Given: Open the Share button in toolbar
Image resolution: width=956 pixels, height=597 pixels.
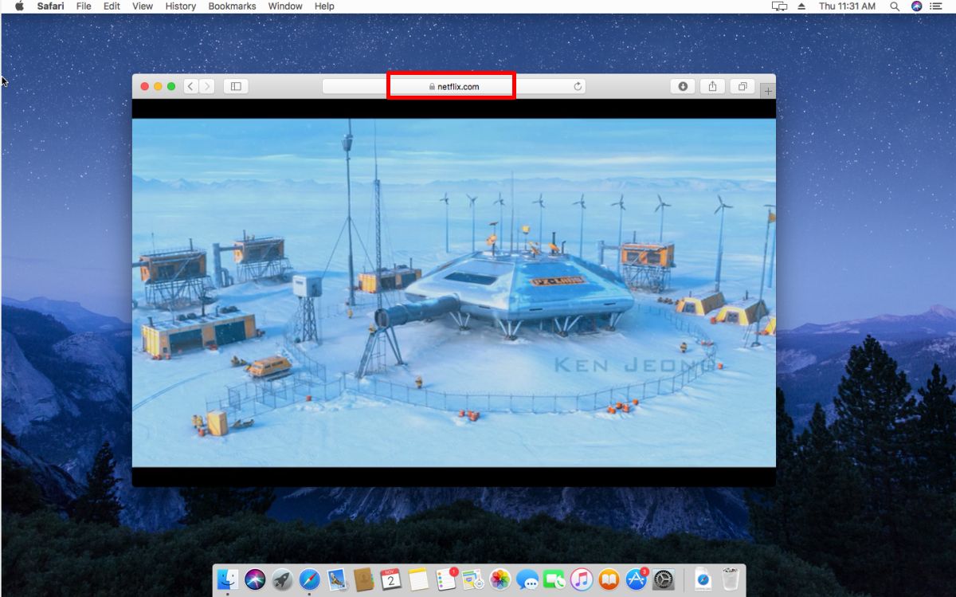Looking at the screenshot, I should (713, 86).
